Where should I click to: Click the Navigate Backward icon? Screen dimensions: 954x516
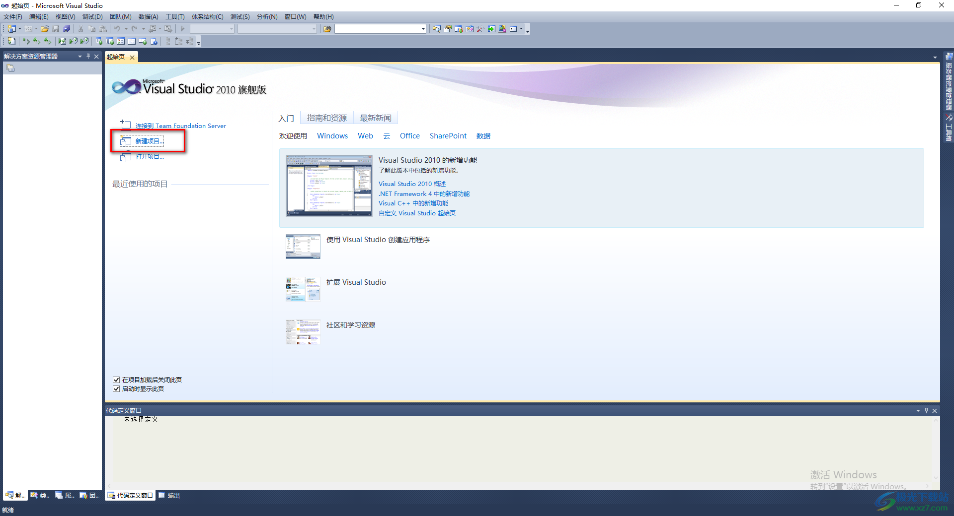(x=152, y=29)
